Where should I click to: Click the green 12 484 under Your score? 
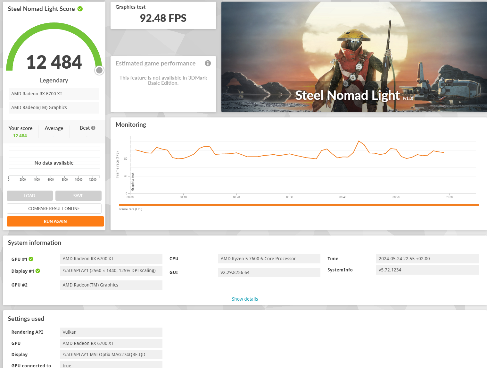click(x=20, y=136)
